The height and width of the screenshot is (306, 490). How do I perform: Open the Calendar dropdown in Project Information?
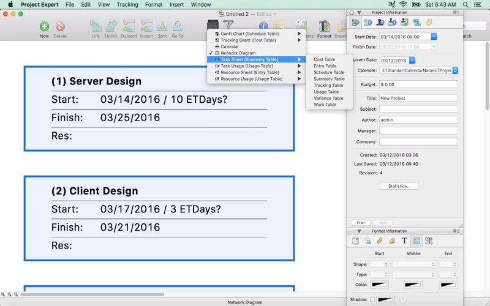click(x=455, y=70)
